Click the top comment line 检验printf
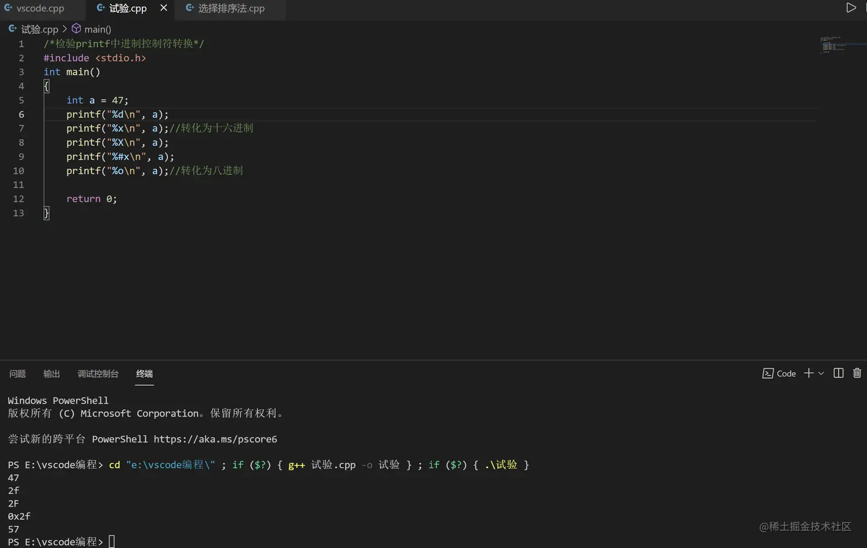This screenshot has height=548, width=867. [124, 44]
